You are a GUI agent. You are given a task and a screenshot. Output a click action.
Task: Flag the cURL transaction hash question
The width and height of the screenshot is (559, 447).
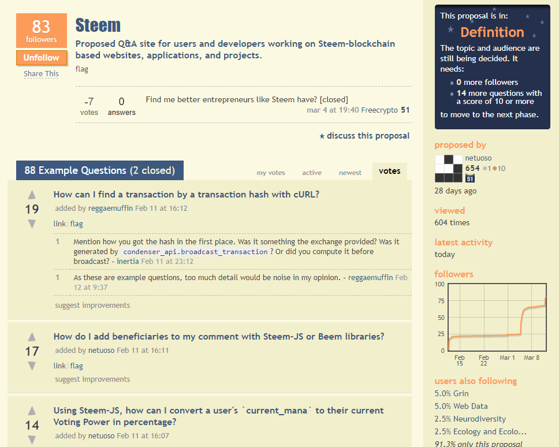(x=76, y=224)
